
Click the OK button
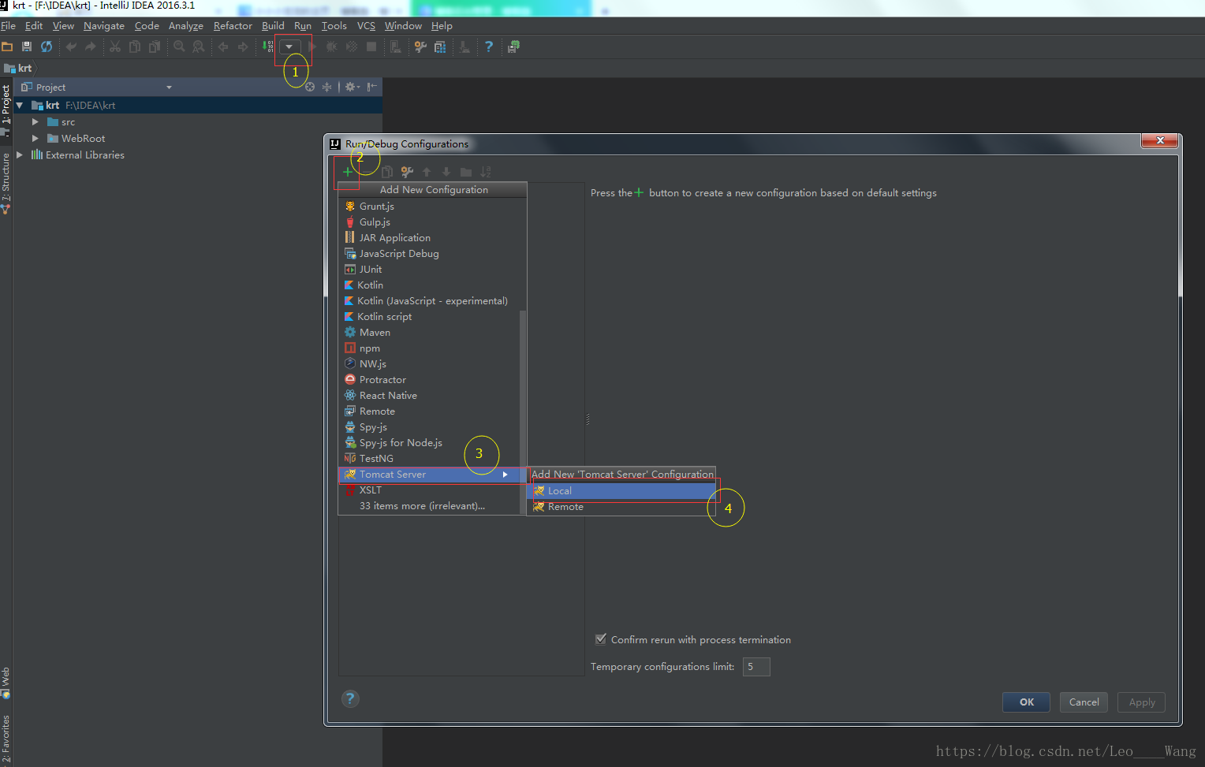(1026, 702)
